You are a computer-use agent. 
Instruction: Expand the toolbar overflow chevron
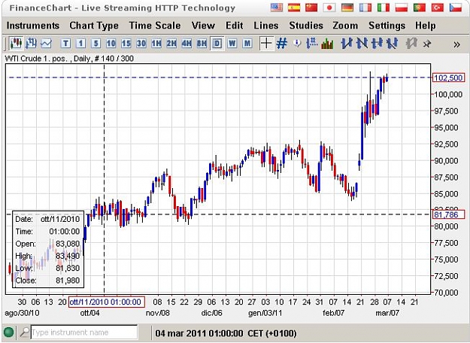coord(456,44)
